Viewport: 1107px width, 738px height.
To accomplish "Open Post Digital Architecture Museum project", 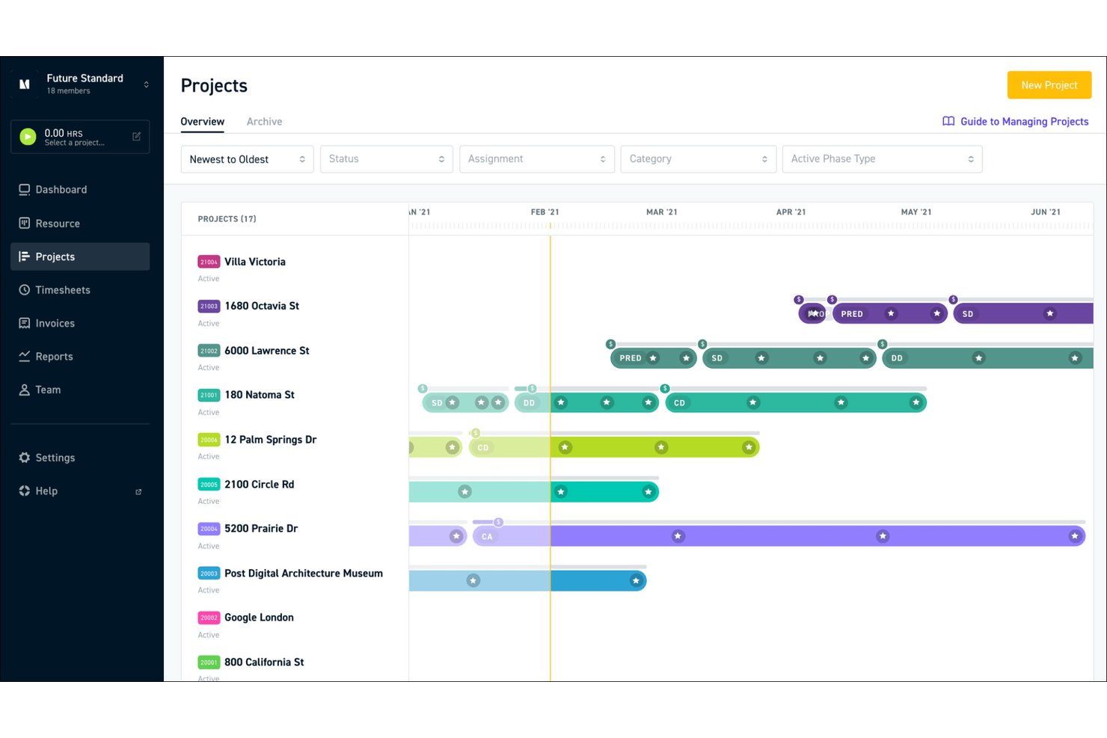I will (x=304, y=574).
